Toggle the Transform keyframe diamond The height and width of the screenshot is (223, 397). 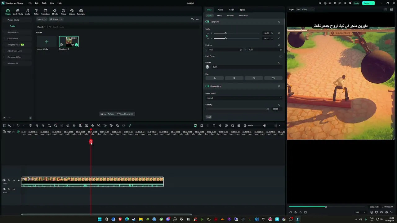pyautogui.click(x=279, y=22)
